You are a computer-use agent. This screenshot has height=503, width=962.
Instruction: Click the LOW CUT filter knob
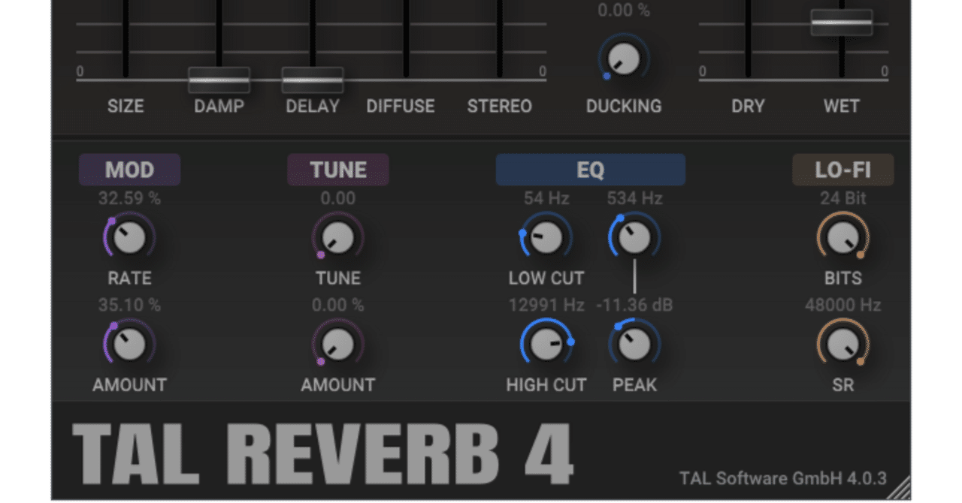[545, 236]
